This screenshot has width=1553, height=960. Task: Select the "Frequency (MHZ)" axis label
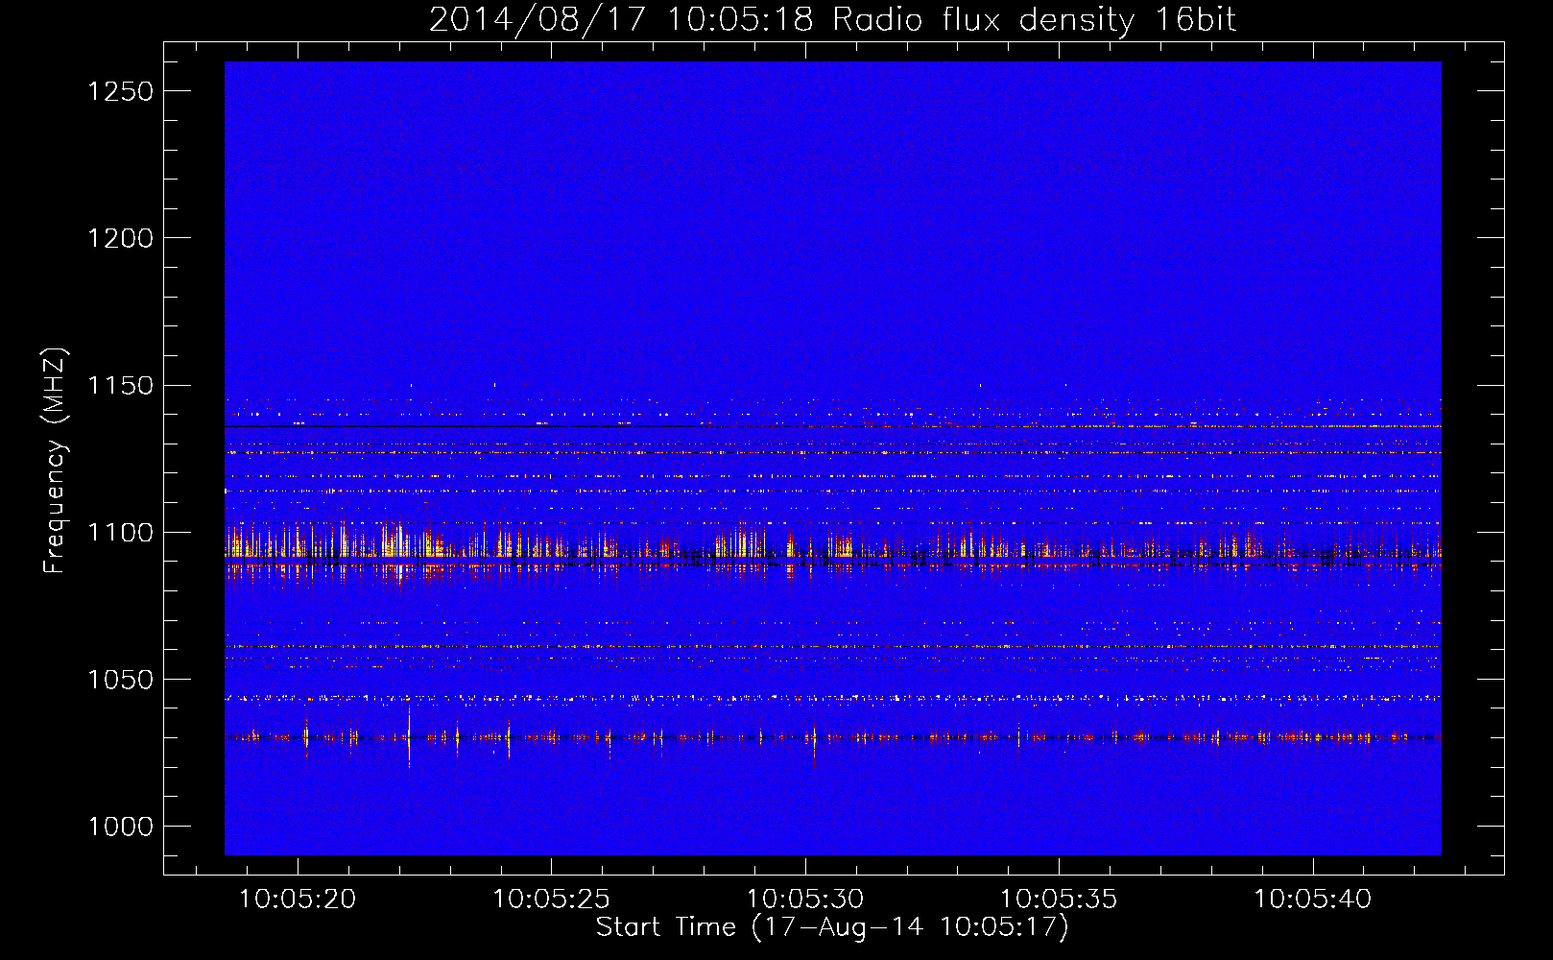pyautogui.click(x=56, y=461)
